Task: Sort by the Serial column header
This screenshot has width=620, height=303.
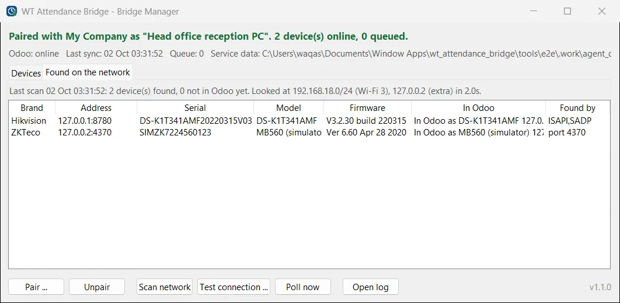Action: [x=196, y=107]
